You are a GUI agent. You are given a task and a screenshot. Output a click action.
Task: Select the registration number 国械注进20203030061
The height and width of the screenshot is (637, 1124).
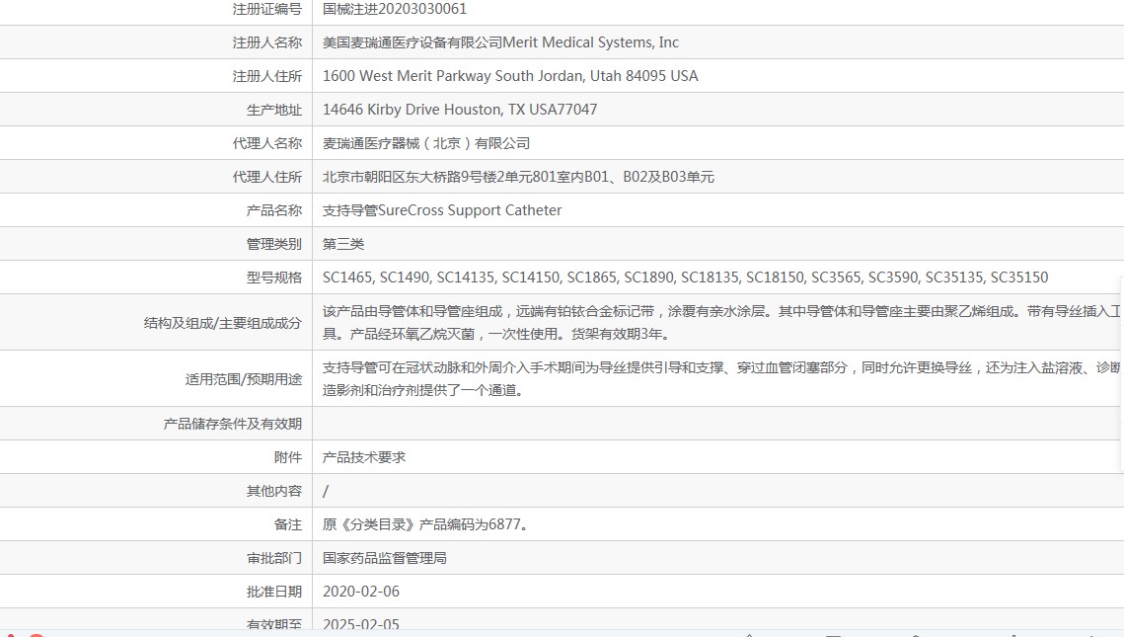coord(395,9)
